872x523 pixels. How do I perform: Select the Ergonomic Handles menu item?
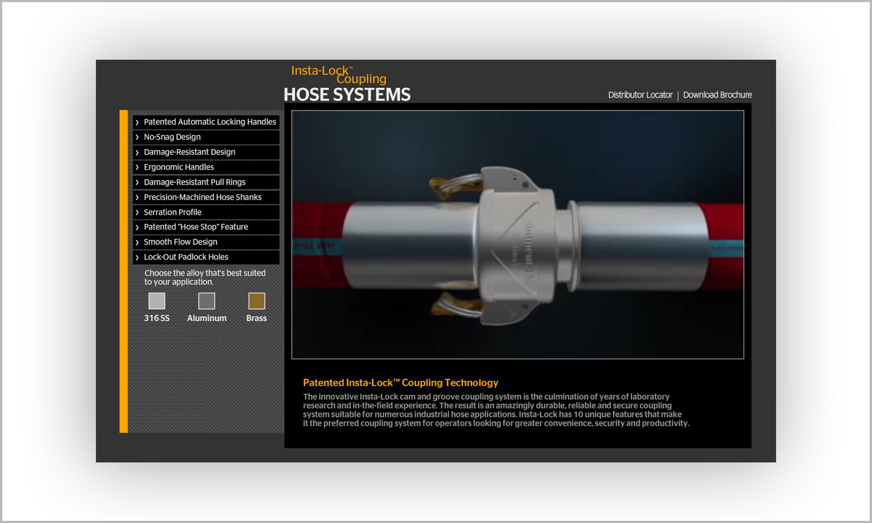coord(206,167)
